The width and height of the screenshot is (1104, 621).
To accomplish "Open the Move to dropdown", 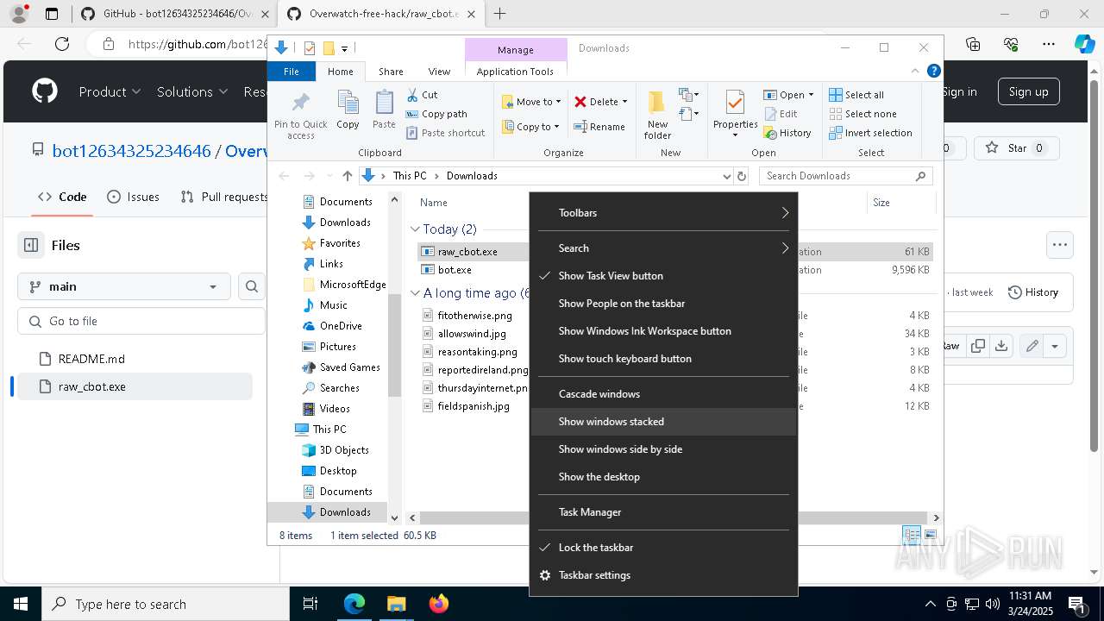I will pos(531,102).
